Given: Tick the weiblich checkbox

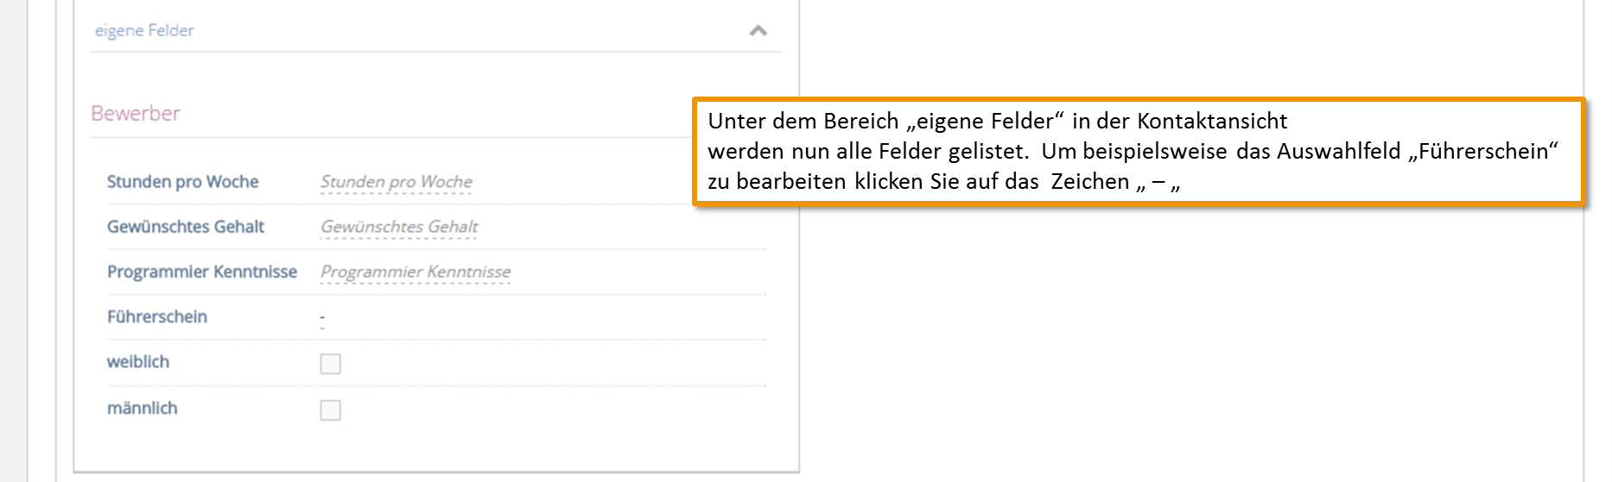Looking at the screenshot, I should coord(330,364).
